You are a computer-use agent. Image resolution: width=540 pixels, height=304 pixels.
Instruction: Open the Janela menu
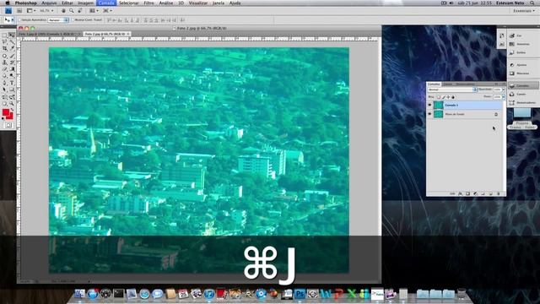(x=218, y=3)
